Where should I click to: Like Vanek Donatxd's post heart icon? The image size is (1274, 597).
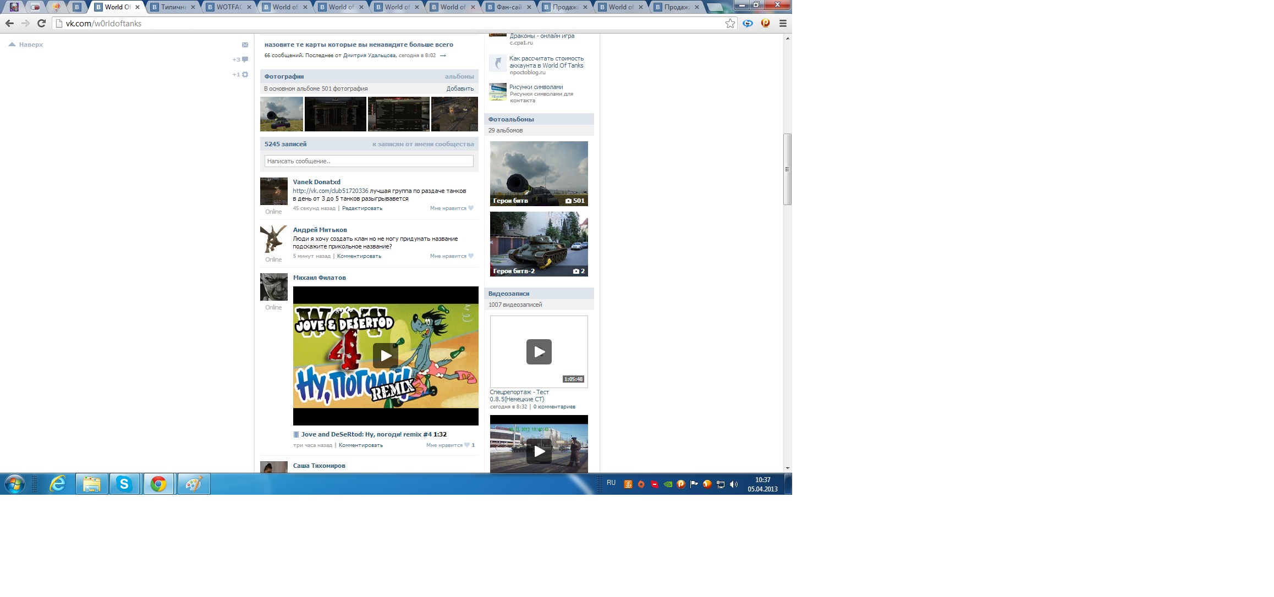pos(470,208)
